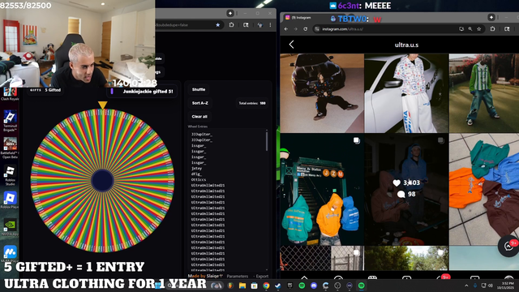This screenshot has width=519, height=292.
Task: Open OBS Studio from the taskbar
Action: 337,286
